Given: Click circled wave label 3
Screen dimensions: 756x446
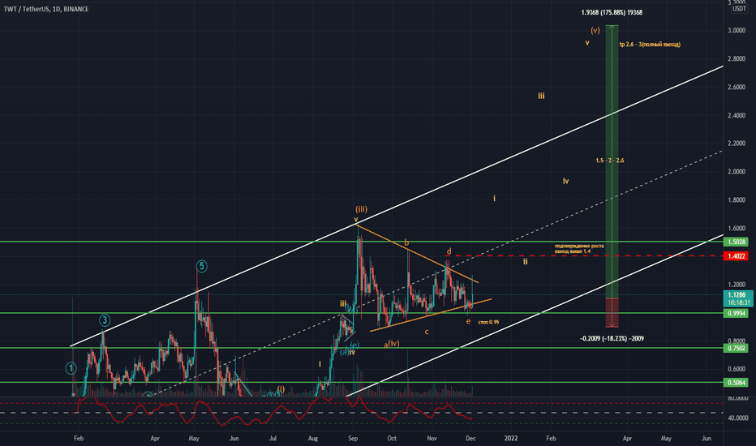Looking at the screenshot, I should 105,320.
